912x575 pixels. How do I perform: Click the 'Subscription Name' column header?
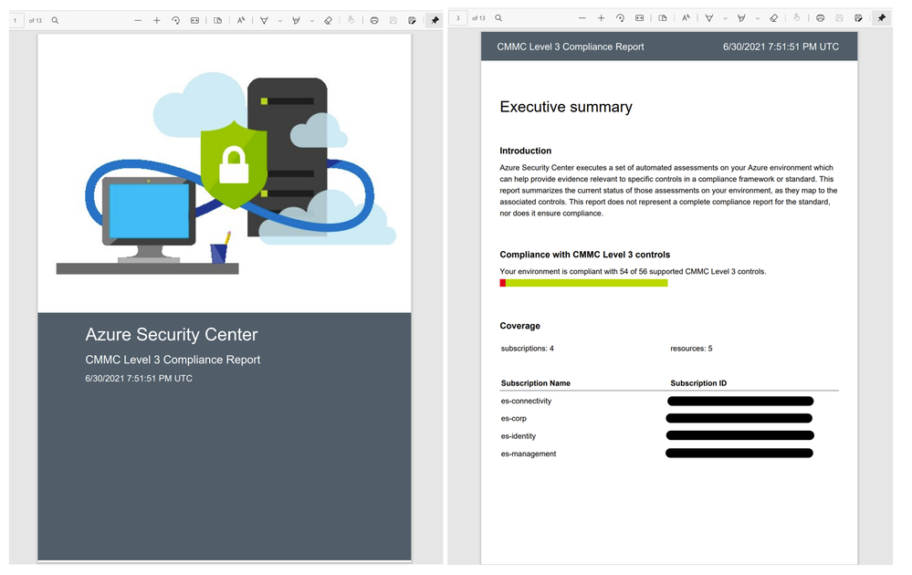coord(535,383)
